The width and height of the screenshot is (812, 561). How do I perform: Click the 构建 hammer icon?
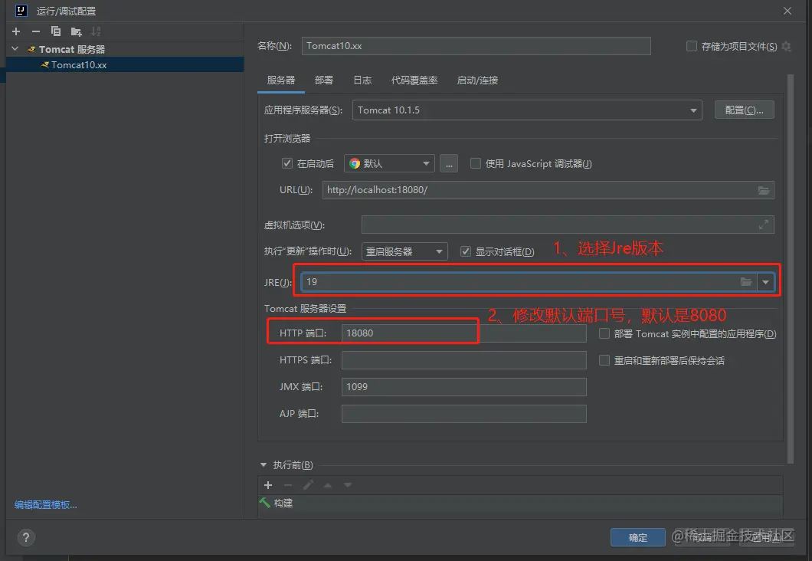coord(264,503)
